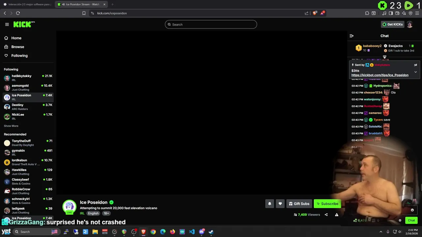Viewport: 422px width, 237px height.
Task: Open TonytheDuff recommended channel
Action: 28,143
